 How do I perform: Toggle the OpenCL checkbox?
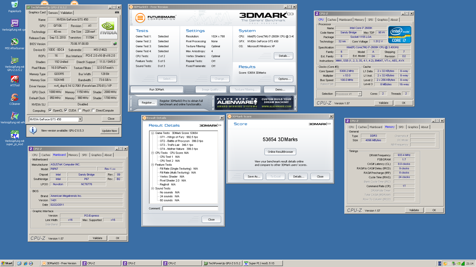50,110
